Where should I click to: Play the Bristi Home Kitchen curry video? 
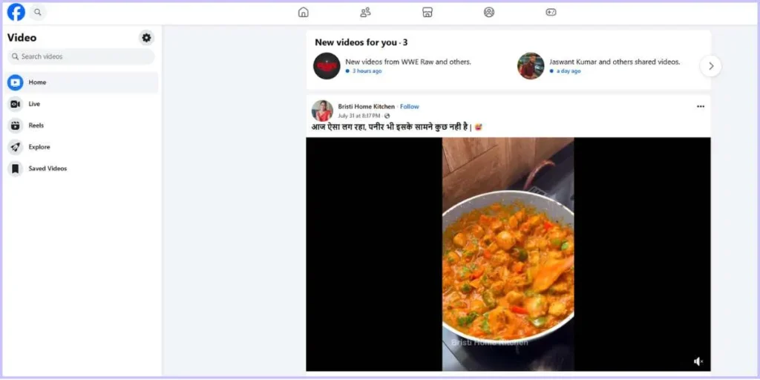pos(508,254)
